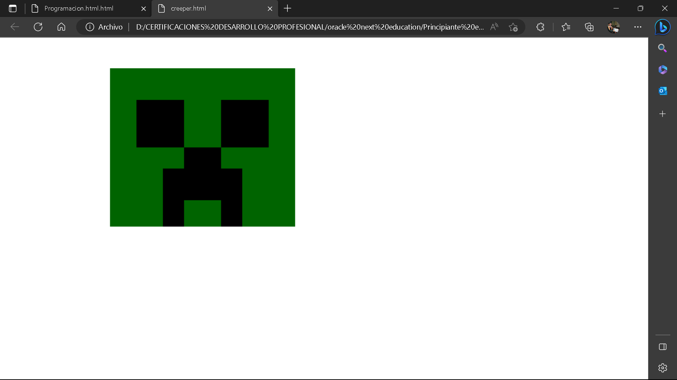This screenshot has width=677, height=380.
Task: Open the Bing chat sidebar button
Action: 663,27
